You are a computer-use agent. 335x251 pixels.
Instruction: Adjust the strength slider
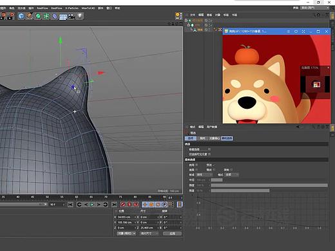click(x=269, y=185)
